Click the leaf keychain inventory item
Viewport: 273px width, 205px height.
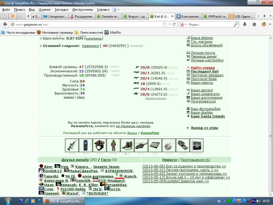pyautogui.click(x=169, y=145)
